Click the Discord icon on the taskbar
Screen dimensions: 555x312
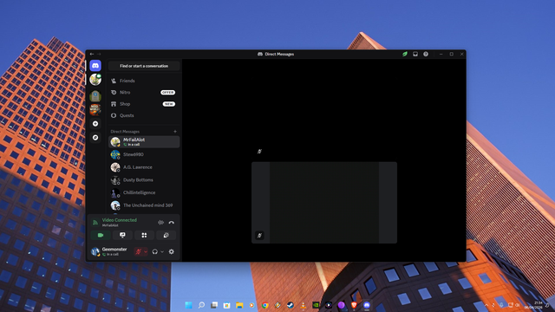[367, 305]
